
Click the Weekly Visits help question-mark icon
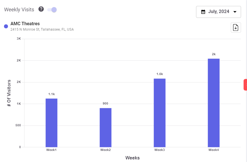(x=41, y=9)
